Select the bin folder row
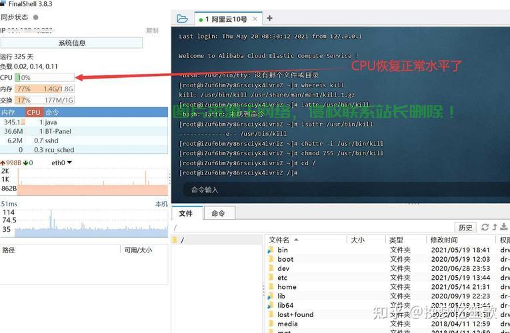The width and height of the screenshot is (510, 333). tap(388, 250)
